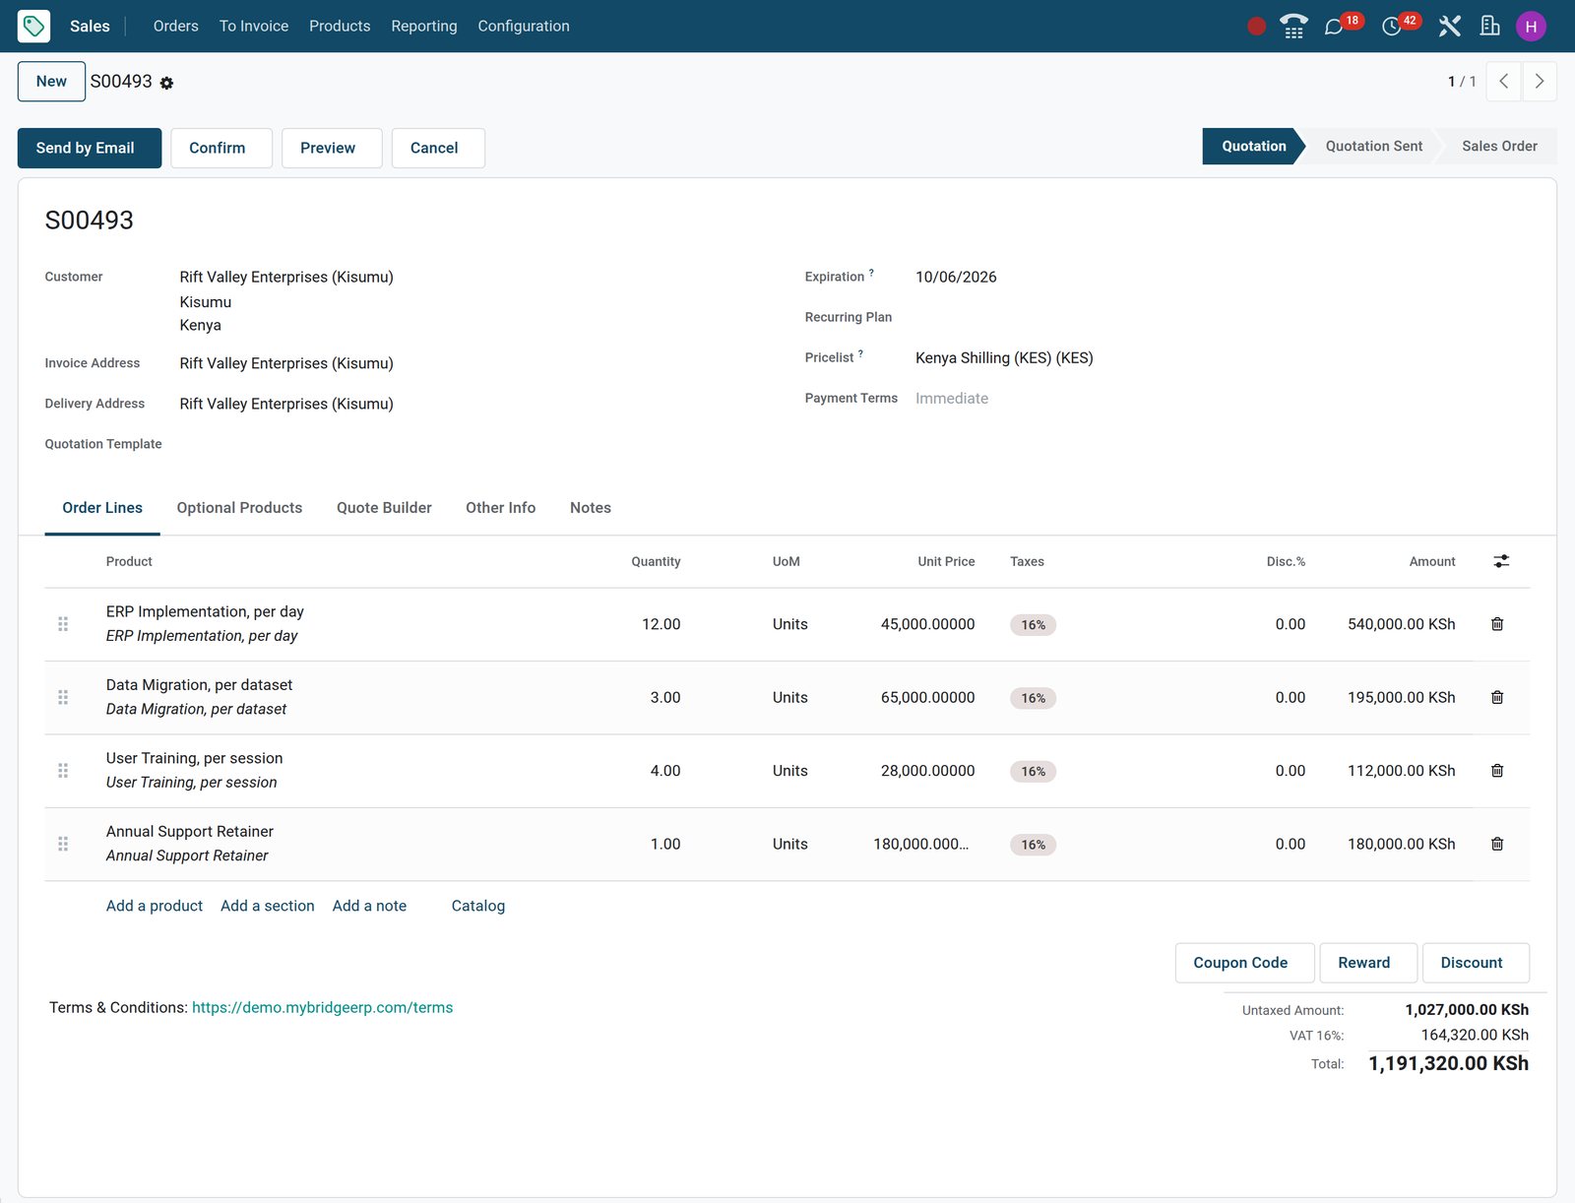1575x1203 pixels.
Task: Switch to the Optional Products tab
Action: click(239, 508)
